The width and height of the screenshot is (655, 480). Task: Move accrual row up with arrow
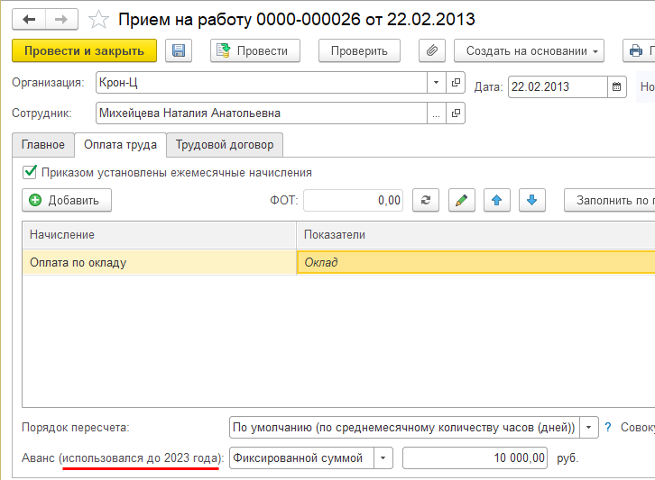pos(495,200)
